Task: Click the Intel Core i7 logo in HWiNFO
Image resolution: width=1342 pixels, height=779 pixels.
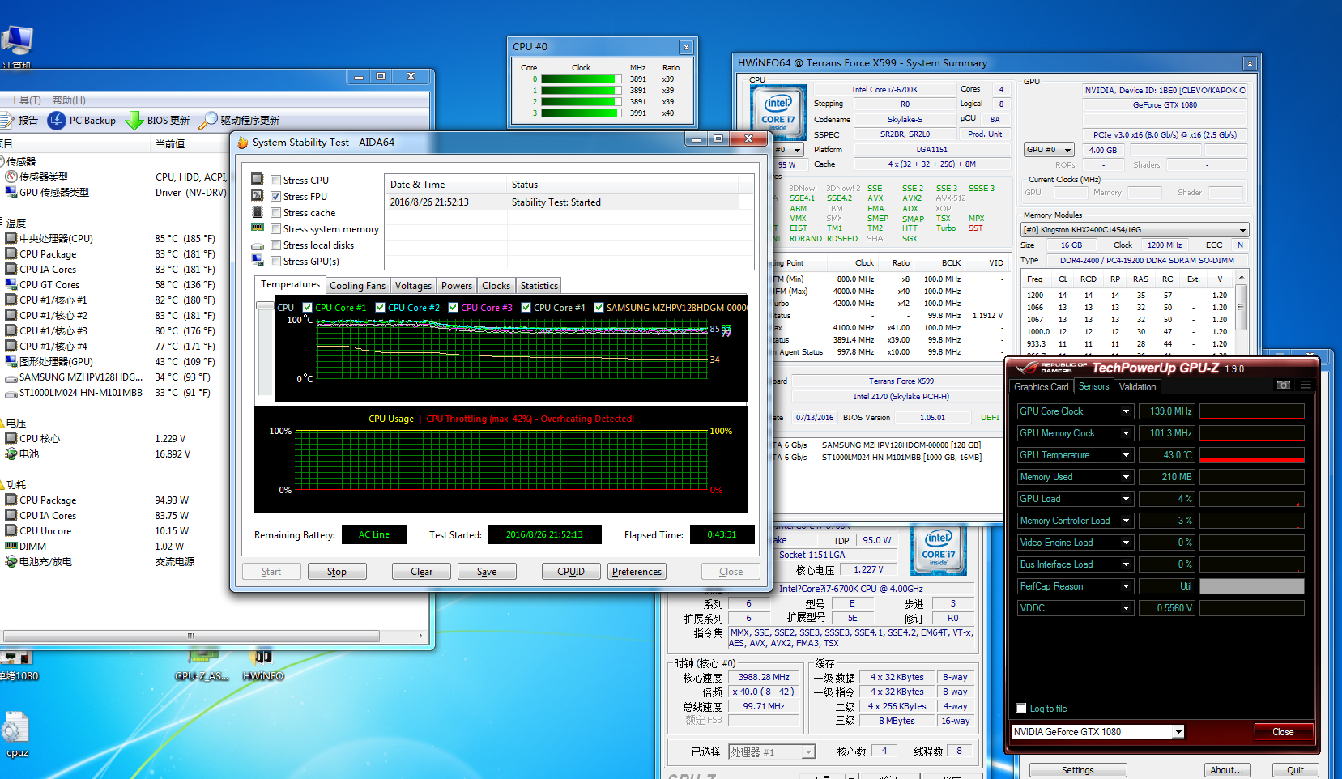Action: (778, 111)
